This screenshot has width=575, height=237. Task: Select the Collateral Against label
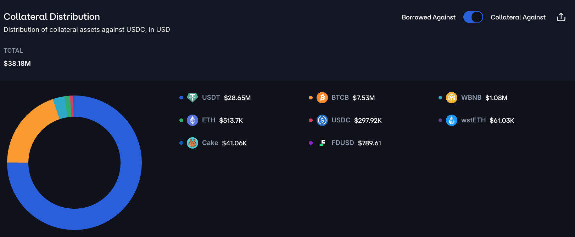pyautogui.click(x=518, y=17)
